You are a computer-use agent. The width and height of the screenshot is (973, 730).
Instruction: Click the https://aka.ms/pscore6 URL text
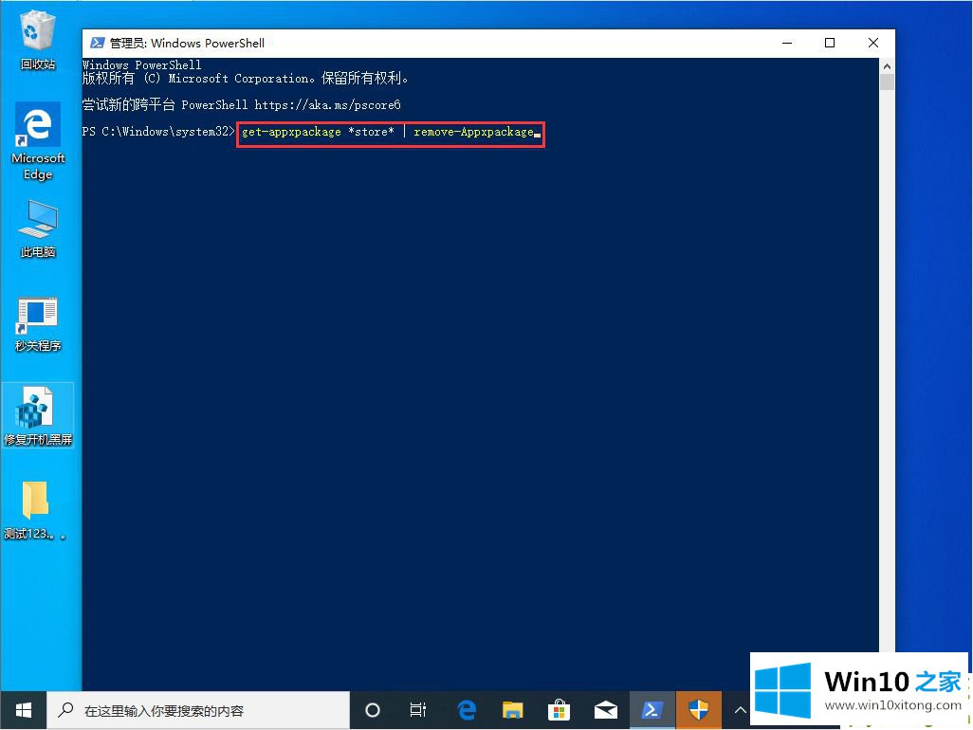coord(327,105)
